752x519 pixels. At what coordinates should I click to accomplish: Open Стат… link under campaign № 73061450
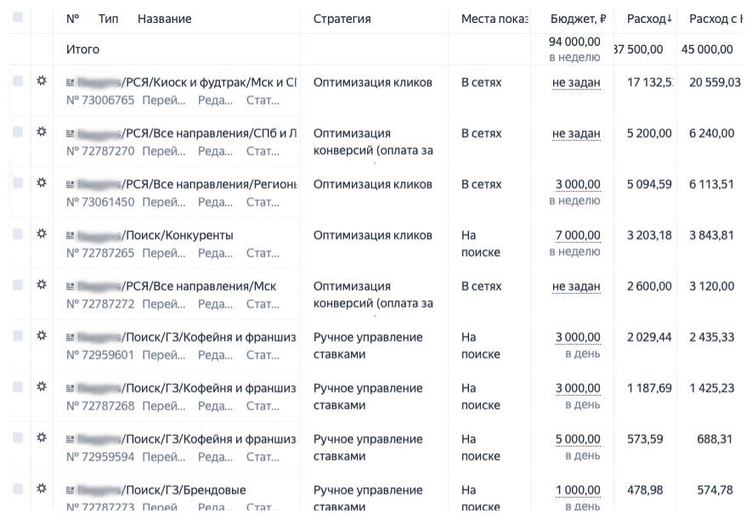263,202
